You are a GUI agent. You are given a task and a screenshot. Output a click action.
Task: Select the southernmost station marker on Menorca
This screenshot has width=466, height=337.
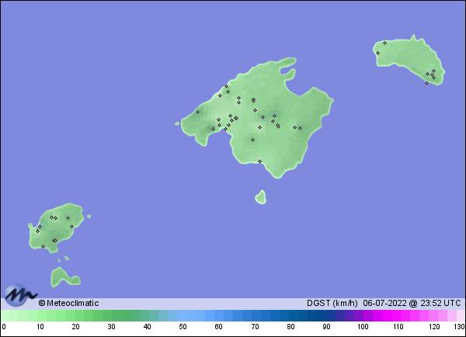coord(426,84)
